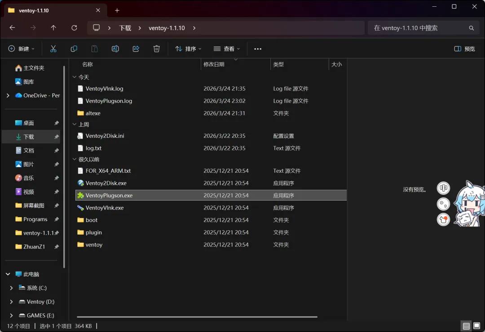Click the This PC monitor icon in address bar

click(97, 28)
